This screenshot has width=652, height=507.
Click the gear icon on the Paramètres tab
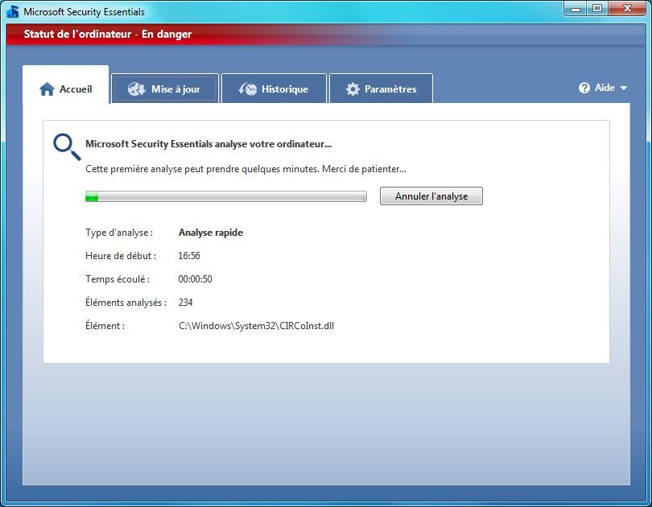click(353, 89)
